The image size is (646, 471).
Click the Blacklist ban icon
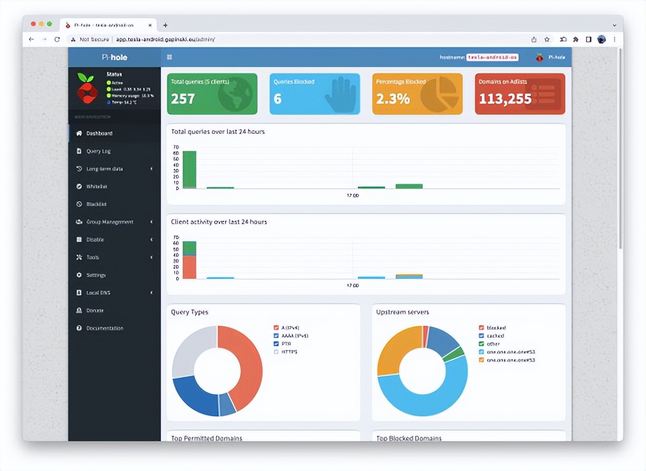79,204
